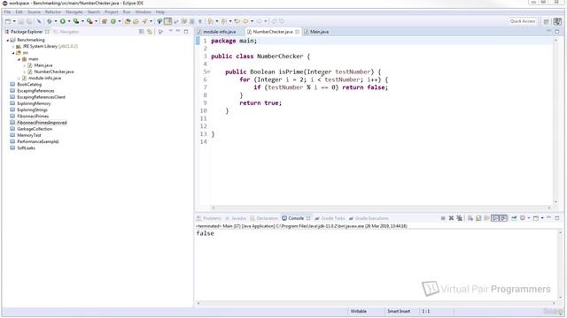Switch to the Navigator view tab

coord(66,32)
